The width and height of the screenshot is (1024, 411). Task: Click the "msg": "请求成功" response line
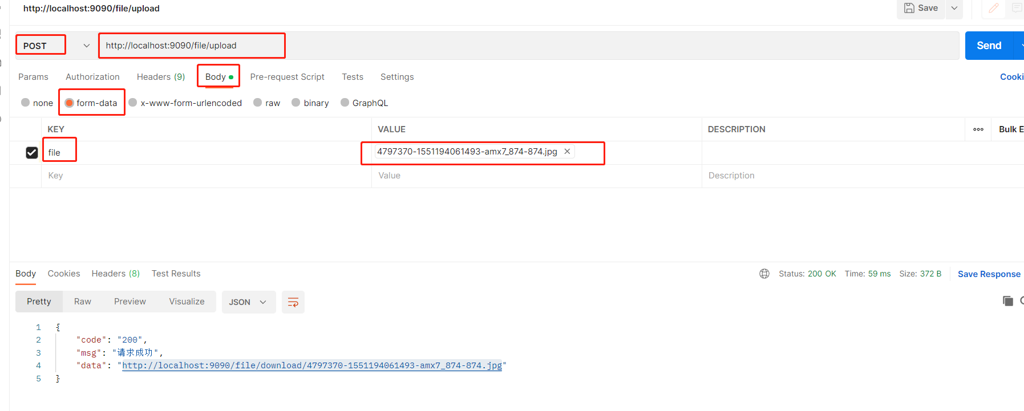click(x=120, y=353)
